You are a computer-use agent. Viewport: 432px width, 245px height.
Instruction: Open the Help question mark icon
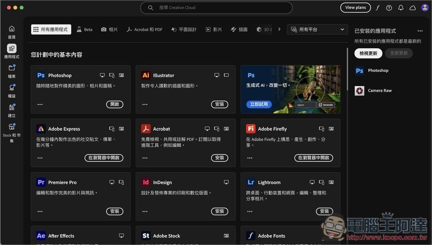[x=389, y=8]
